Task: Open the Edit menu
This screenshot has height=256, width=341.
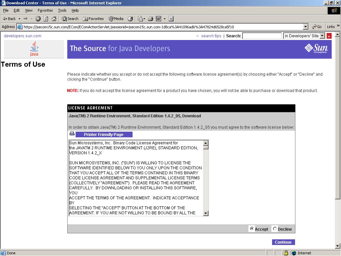Action: click(x=17, y=10)
